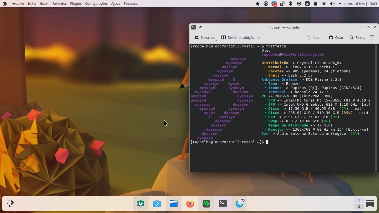The image size is (379, 213).
Task: Open the application launcher in bottom panel
Action: coord(10,204)
